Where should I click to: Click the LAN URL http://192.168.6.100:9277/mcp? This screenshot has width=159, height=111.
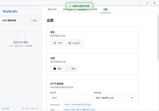(x=79, y=109)
